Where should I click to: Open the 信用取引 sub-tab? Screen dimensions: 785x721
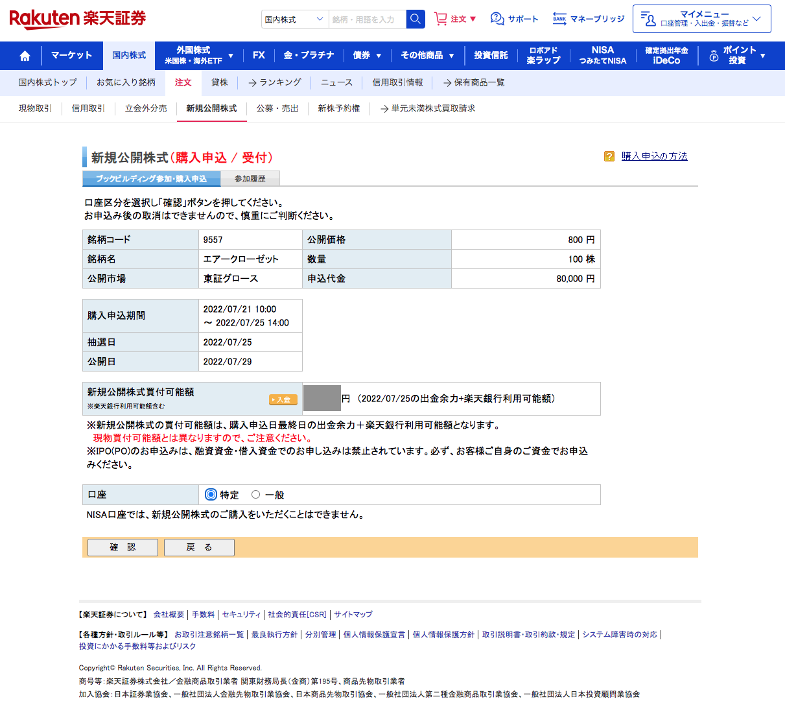88,108
